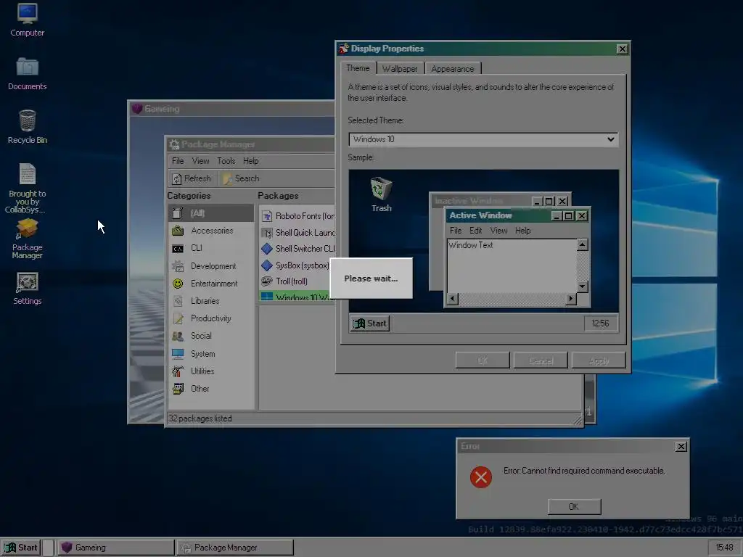Click the 'Window Text' sample text area
This screenshot has width=743, height=557.
click(512, 265)
